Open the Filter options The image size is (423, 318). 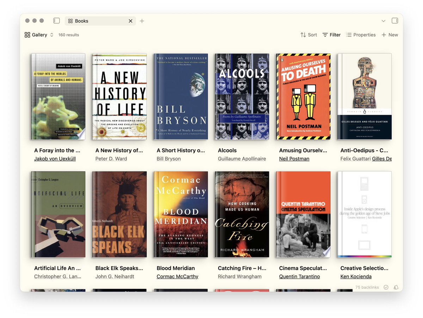(331, 35)
